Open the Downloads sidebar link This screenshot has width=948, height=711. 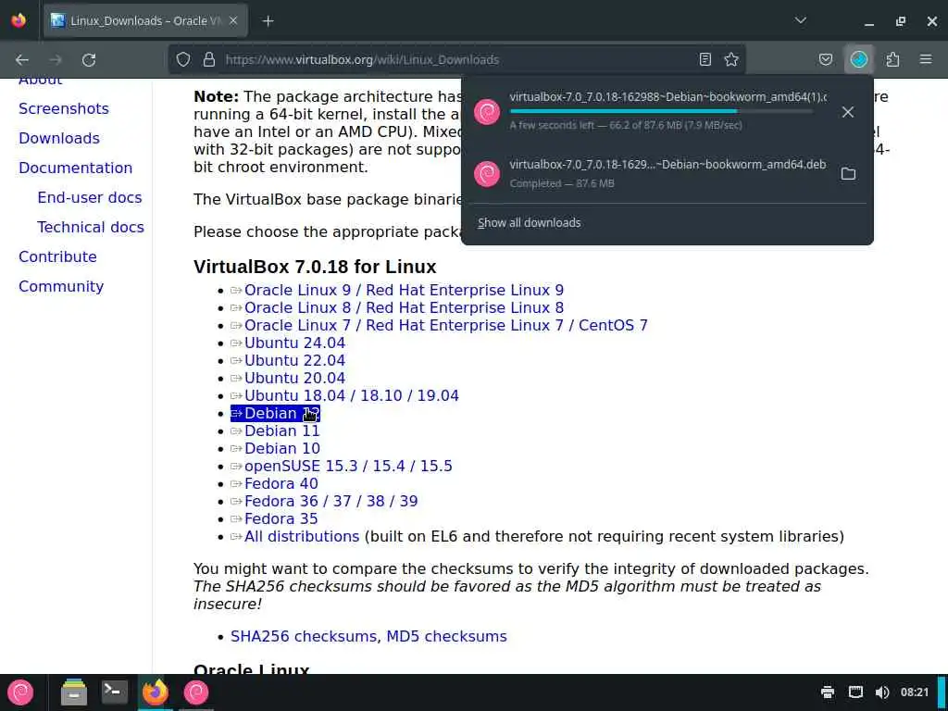coord(59,139)
